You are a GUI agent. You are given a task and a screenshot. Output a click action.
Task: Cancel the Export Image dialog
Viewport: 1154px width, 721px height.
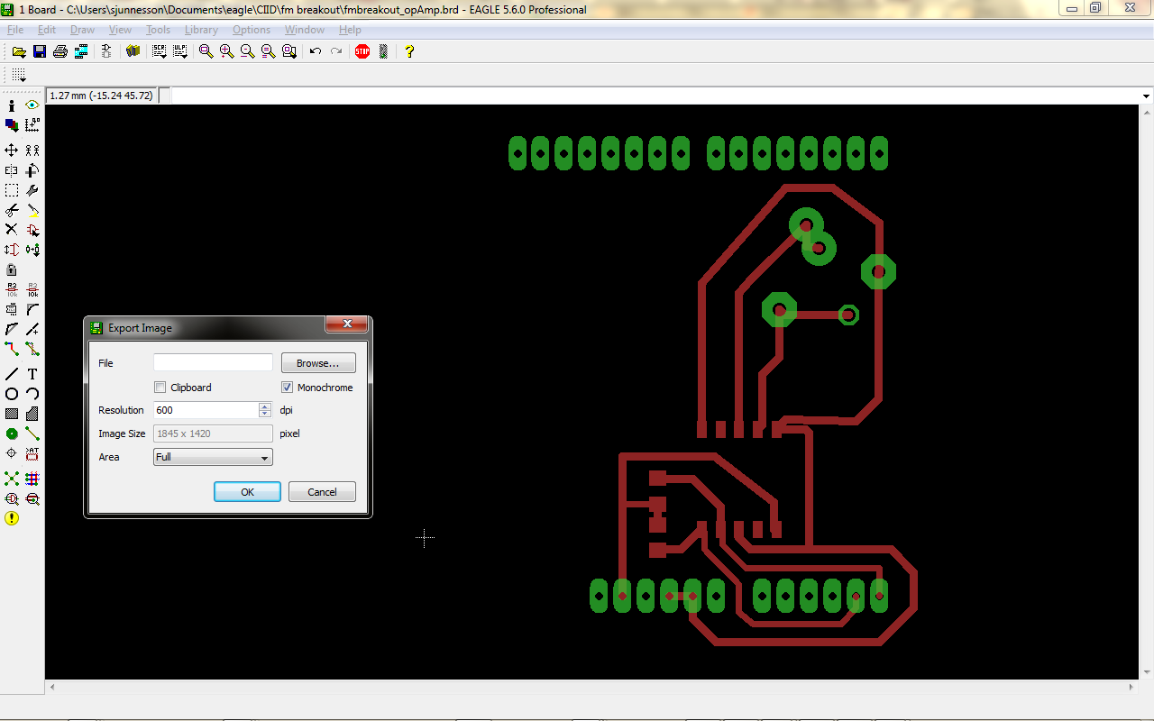pyautogui.click(x=322, y=492)
